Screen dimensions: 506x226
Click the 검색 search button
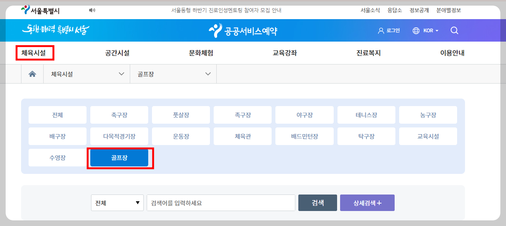coord(317,202)
